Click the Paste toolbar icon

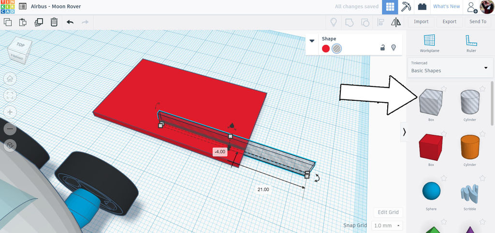[x=23, y=22]
